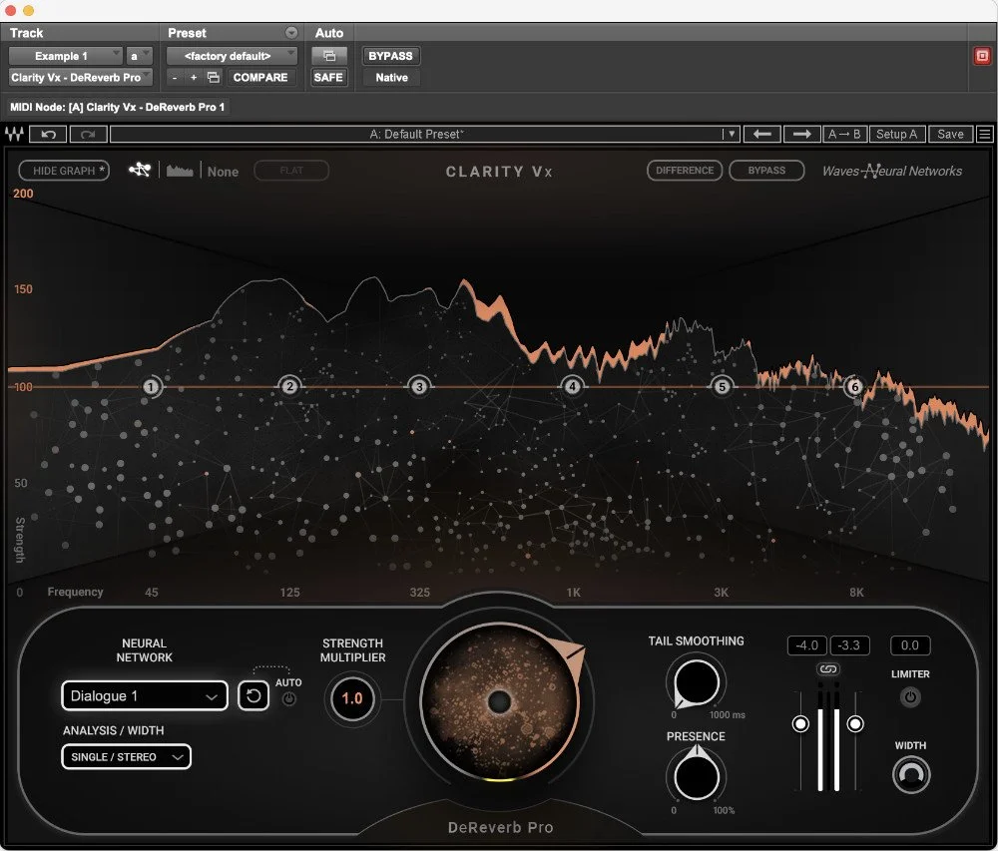Toggle the plugin BYPASS button in Clarity Vx

(766, 171)
